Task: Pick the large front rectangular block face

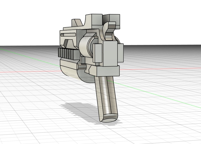Action: click(x=110, y=54)
